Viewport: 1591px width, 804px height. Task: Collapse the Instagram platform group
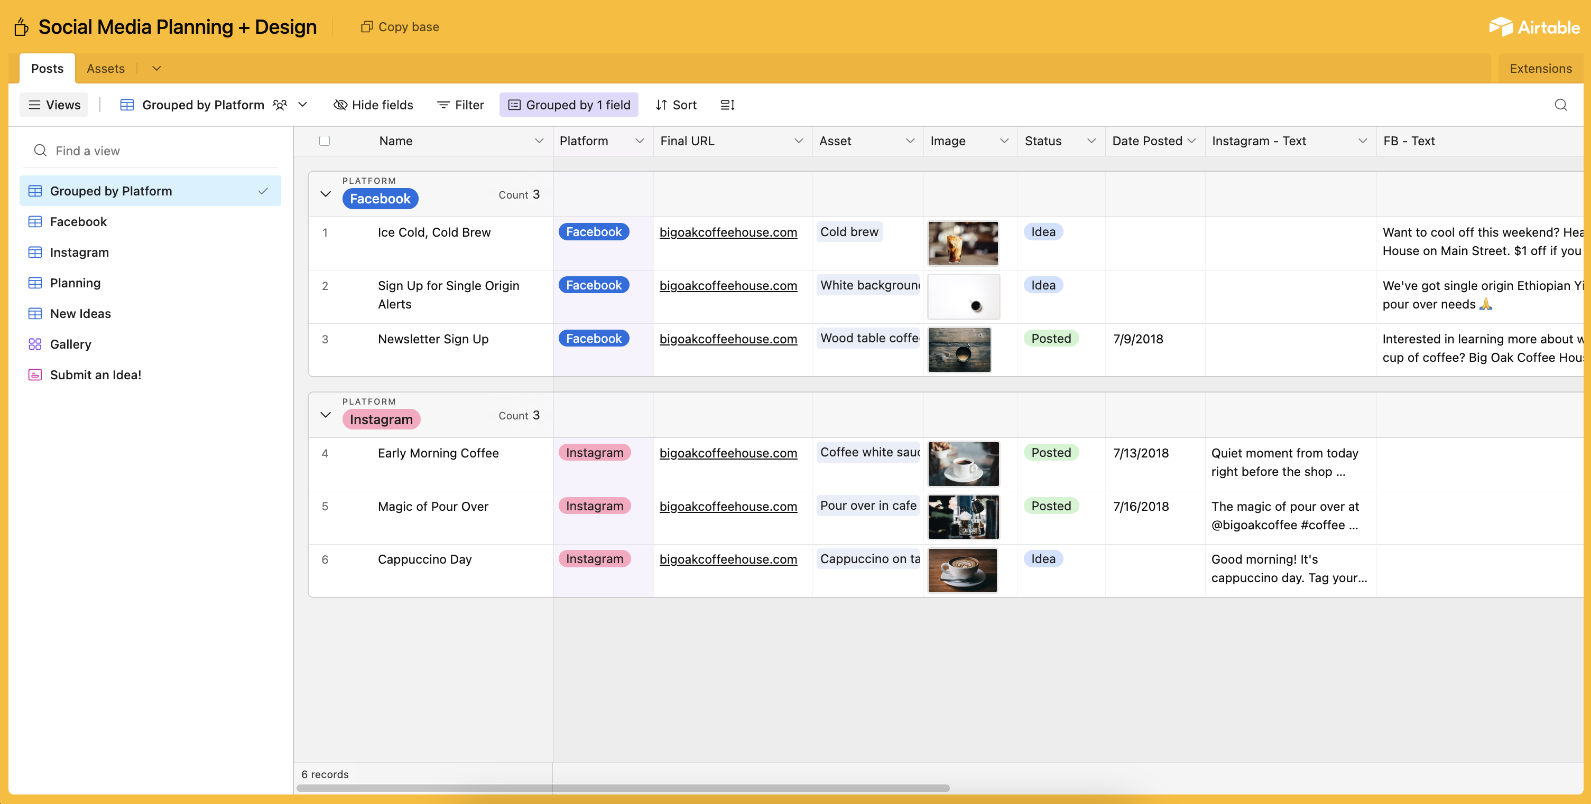326,415
